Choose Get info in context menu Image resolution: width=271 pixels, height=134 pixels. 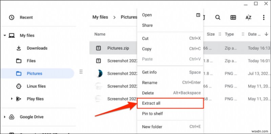click(x=149, y=72)
